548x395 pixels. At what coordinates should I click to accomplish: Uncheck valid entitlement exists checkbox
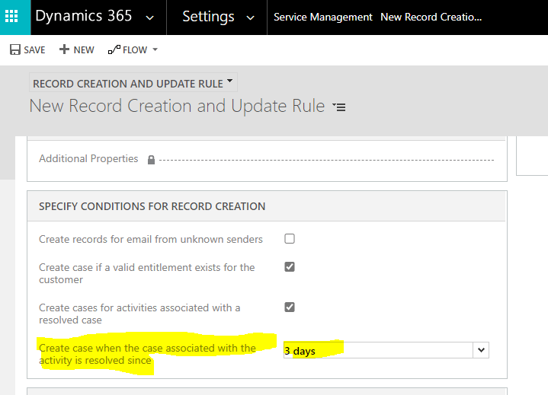pos(290,267)
